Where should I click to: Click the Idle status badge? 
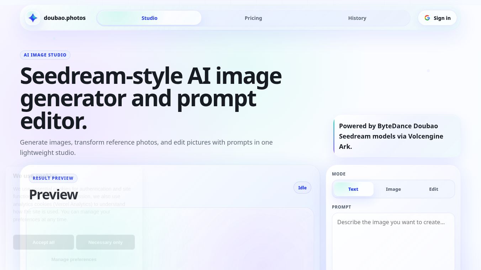coord(302,188)
